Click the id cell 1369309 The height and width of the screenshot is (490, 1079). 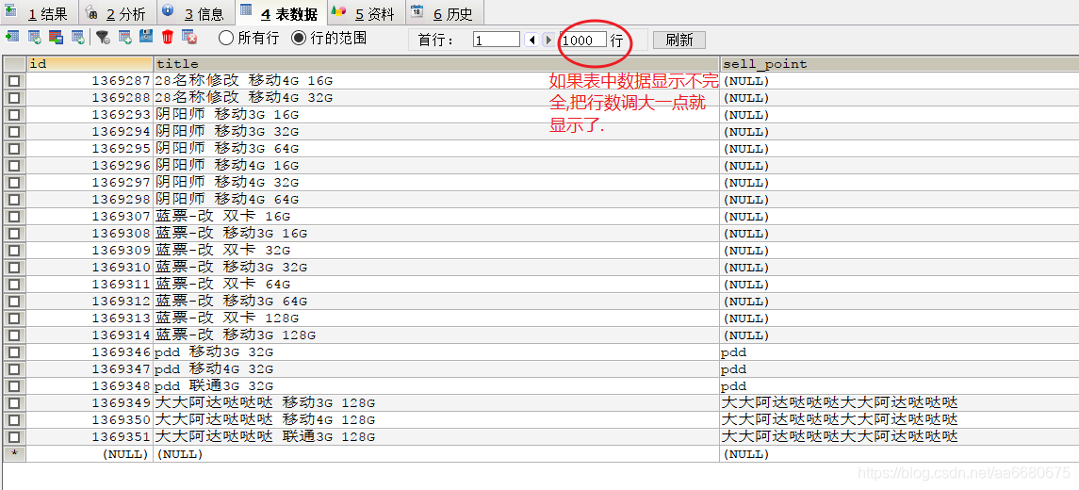click(90, 251)
